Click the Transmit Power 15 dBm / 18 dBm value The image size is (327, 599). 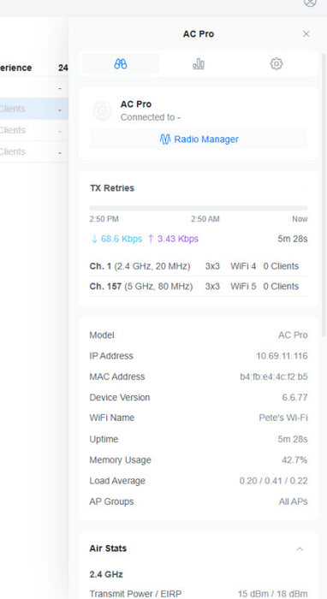pyautogui.click(x=272, y=594)
